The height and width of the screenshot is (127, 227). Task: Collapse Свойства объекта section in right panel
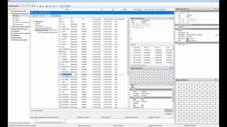point(176,43)
